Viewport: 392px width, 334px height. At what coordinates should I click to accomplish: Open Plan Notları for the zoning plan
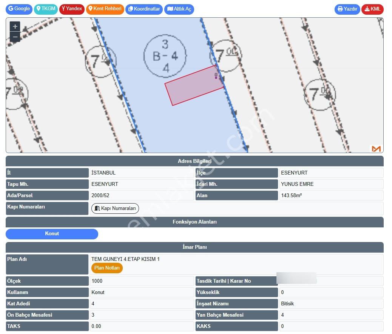click(x=107, y=268)
